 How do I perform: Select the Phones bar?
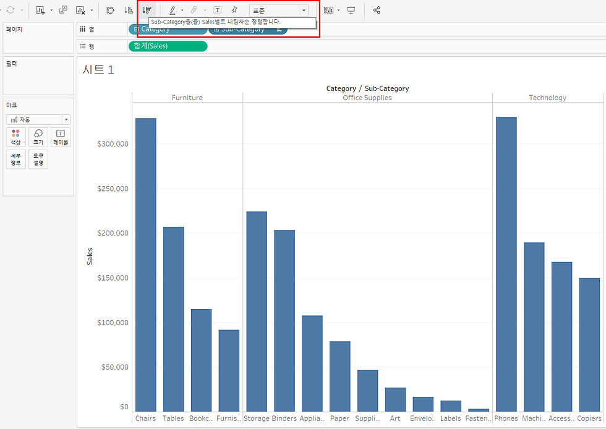pos(506,265)
